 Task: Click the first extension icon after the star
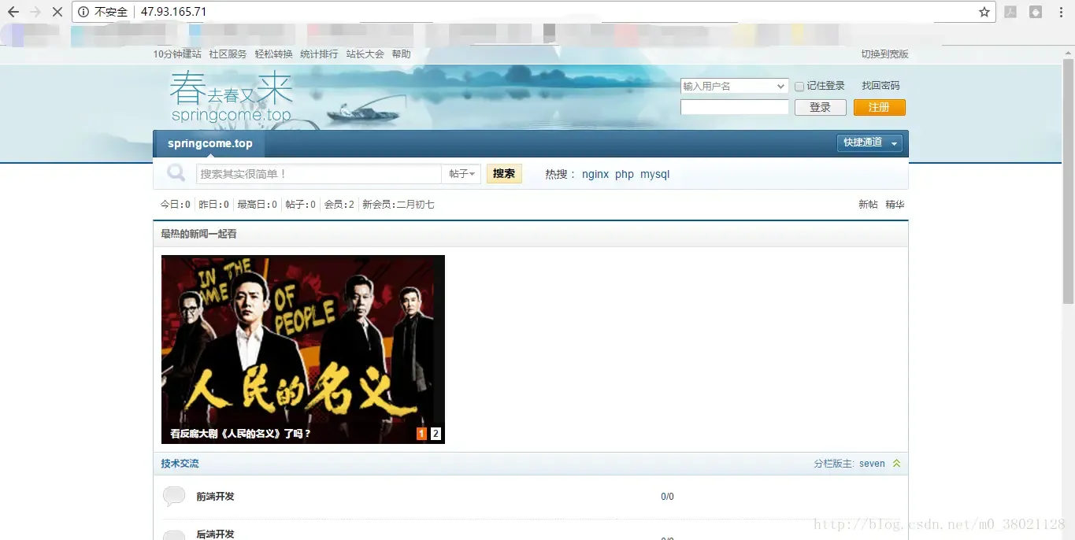click(1010, 12)
